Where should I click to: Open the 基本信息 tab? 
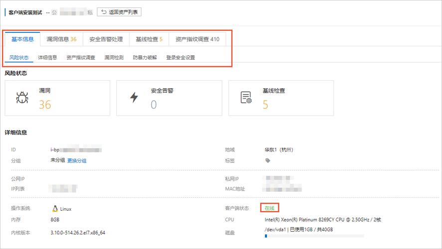(22, 39)
